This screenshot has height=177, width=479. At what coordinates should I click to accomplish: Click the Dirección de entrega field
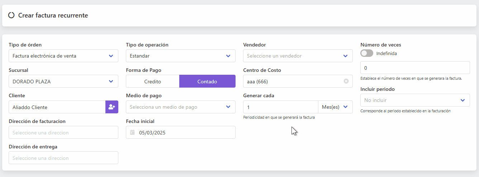(x=63, y=158)
